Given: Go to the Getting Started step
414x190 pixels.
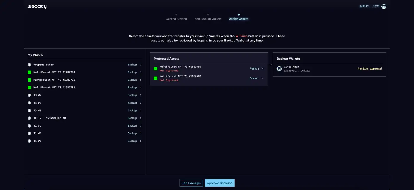Looking at the screenshot, I should click(x=176, y=19).
